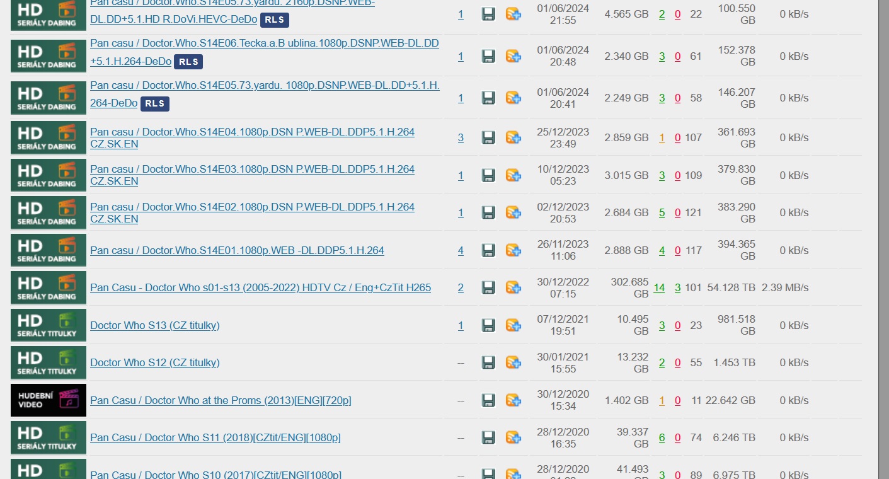Open the Doctor Who s01-s13 (2005-2022) link
The width and height of the screenshot is (889, 479).
[x=260, y=287]
